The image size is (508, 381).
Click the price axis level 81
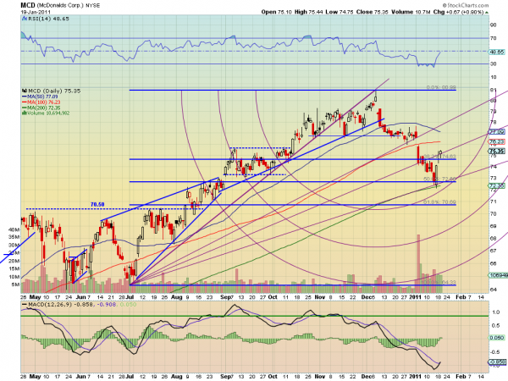click(493, 91)
